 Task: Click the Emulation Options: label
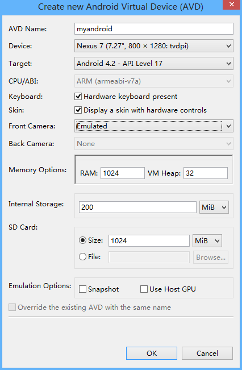click(40, 286)
